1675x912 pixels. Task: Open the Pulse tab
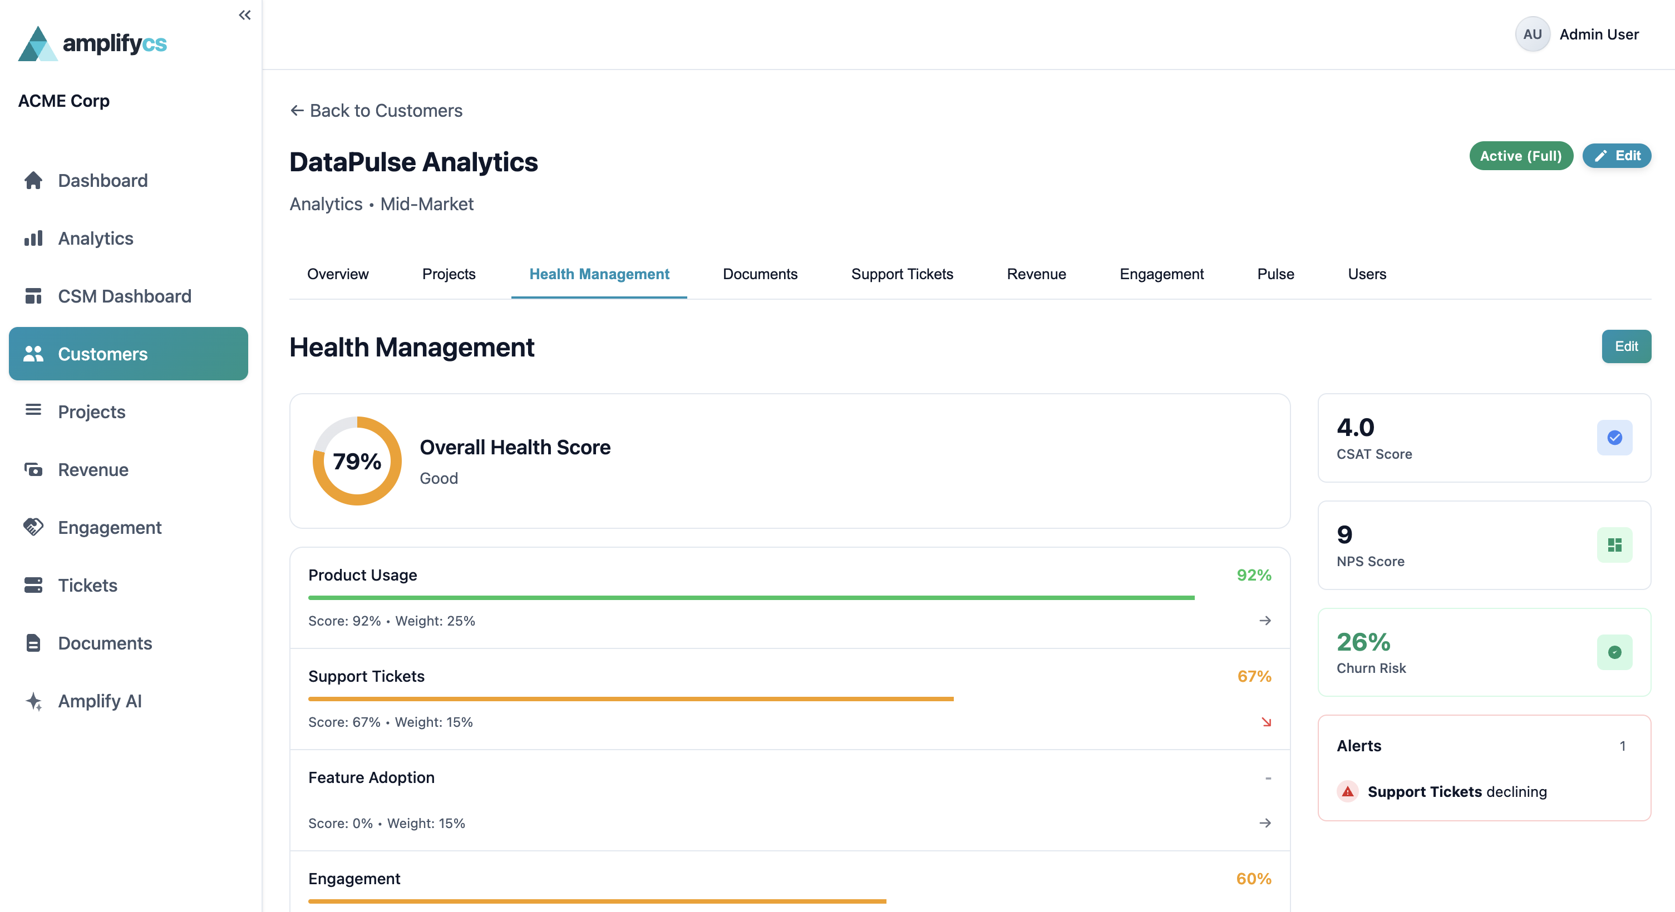click(1275, 274)
